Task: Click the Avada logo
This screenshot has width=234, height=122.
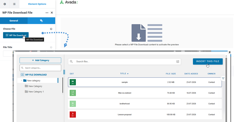Action: [69, 2]
